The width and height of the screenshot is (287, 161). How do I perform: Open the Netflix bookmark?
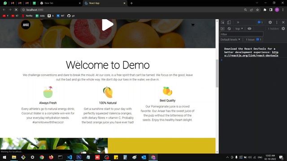pos(27,16)
